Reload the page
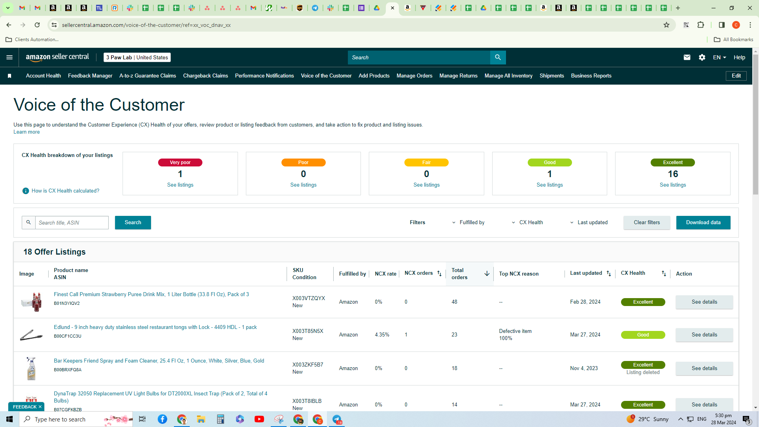Image resolution: width=759 pixels, height=427 pixels. [37, 25]
